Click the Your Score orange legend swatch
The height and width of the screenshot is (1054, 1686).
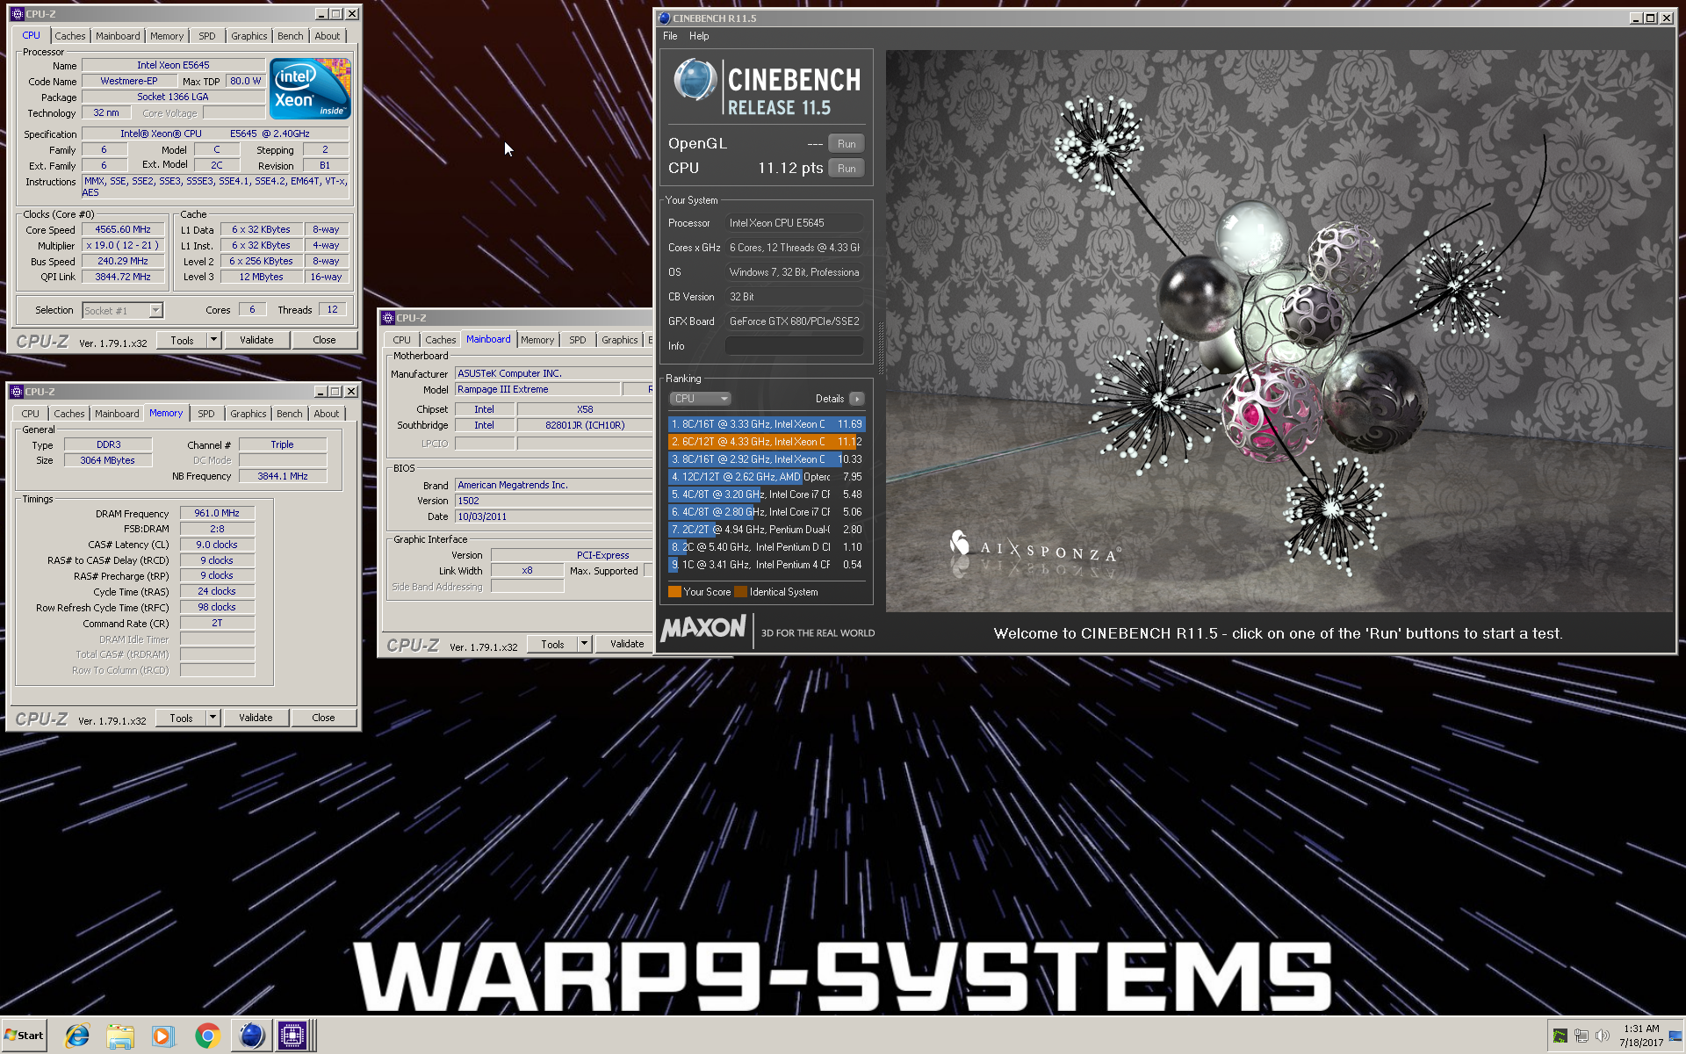pos(674,592)
